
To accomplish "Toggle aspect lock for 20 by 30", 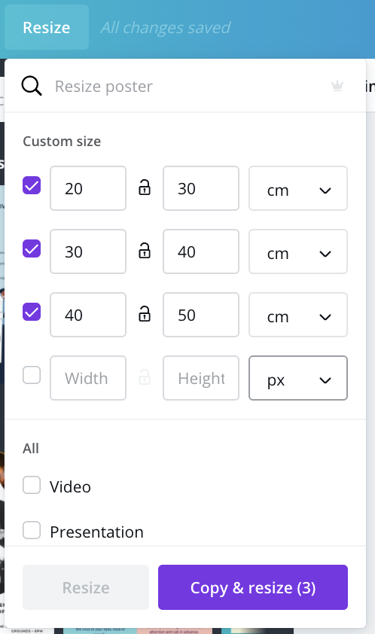I will (145, 188).
